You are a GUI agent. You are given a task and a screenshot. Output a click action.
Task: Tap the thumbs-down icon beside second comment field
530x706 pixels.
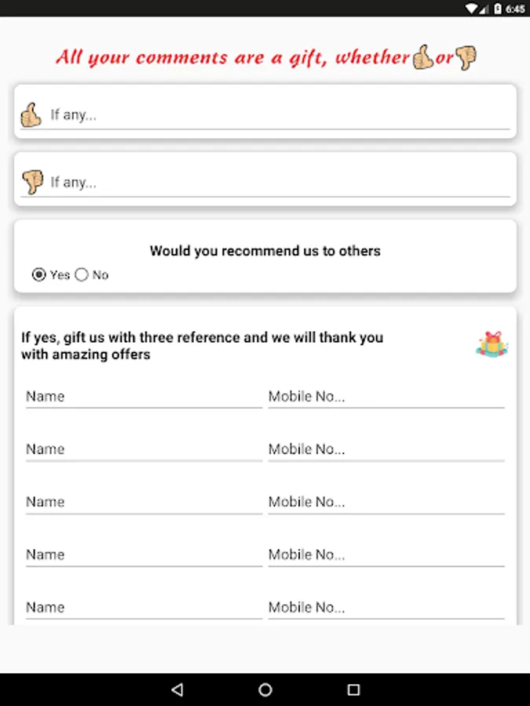pos(32,182)
